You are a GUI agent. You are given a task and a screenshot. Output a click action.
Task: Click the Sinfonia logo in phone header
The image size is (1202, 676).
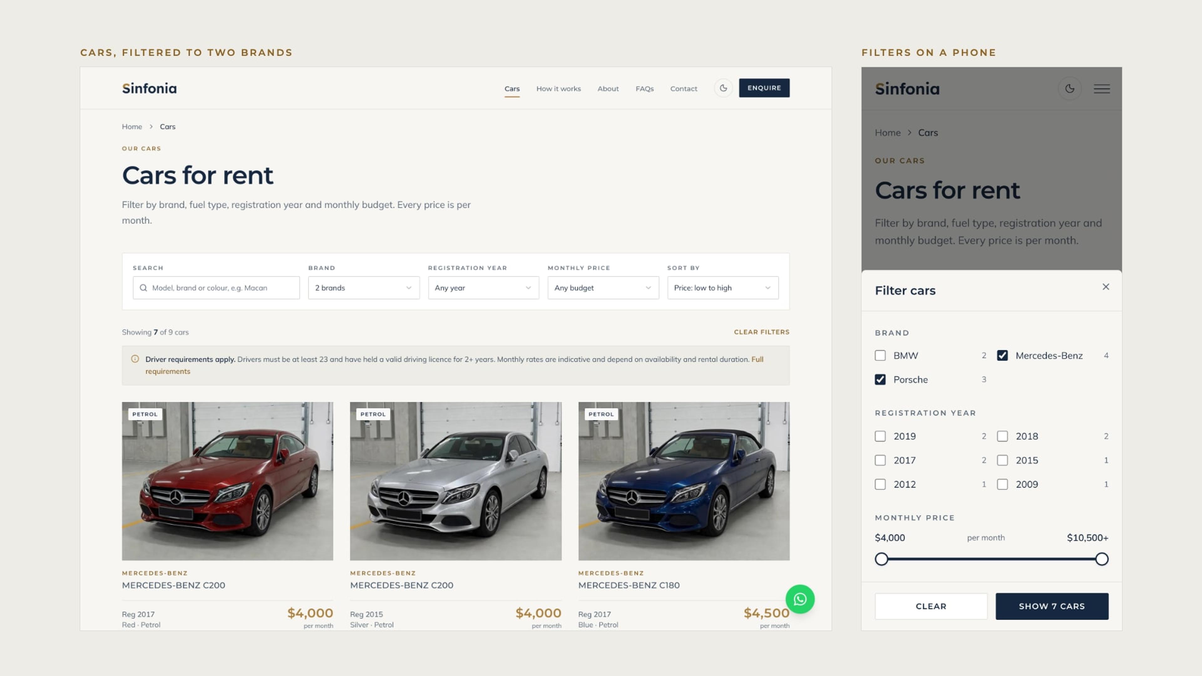(907, 89)
